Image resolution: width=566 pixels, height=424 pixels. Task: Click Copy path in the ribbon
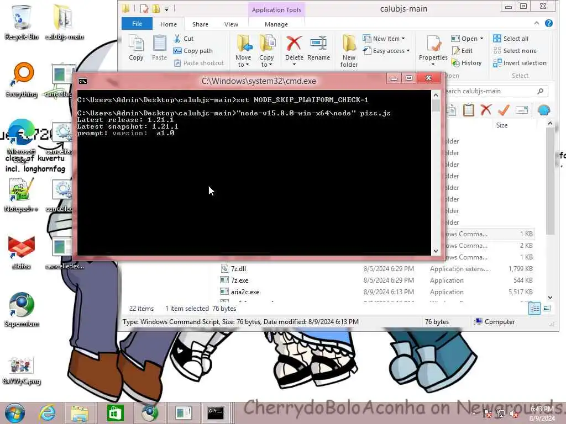click(193, 51)
